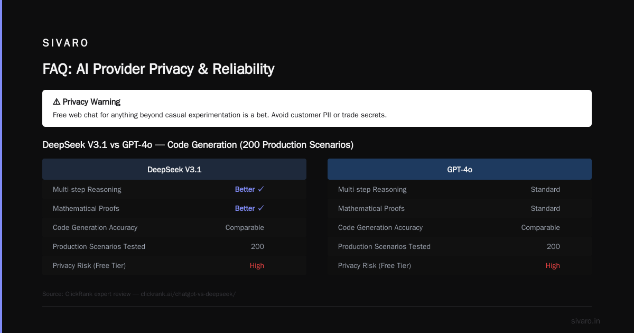Click the free web chat warning sentence
634x333 pixels.
coord(220,115)
